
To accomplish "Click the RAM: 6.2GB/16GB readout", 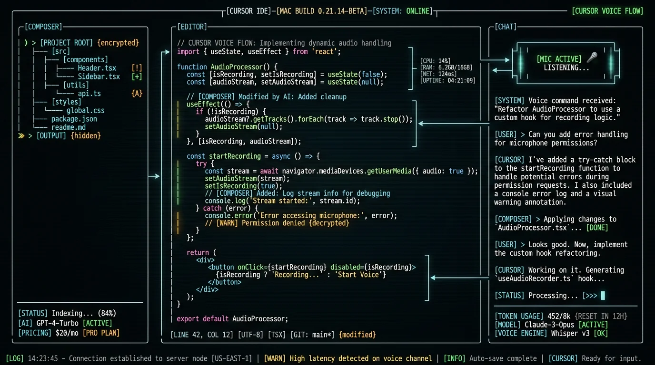I will [447, 67].
